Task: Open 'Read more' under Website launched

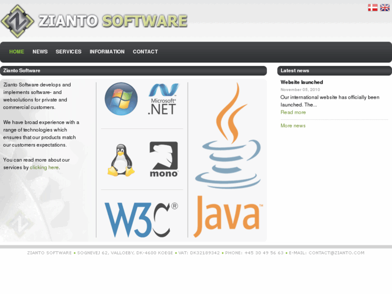Action: [293, 112]
